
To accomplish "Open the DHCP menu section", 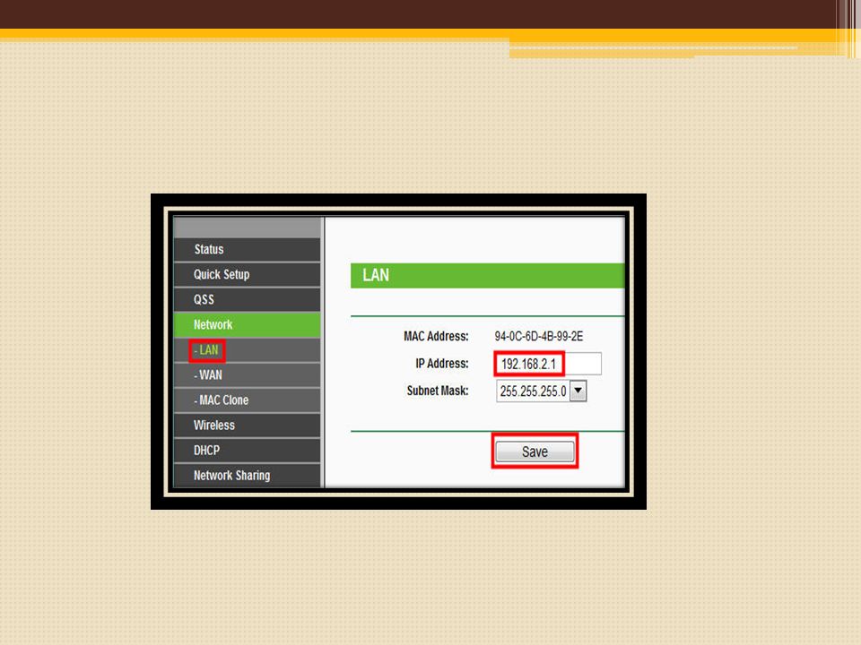I will pos(248,451).
